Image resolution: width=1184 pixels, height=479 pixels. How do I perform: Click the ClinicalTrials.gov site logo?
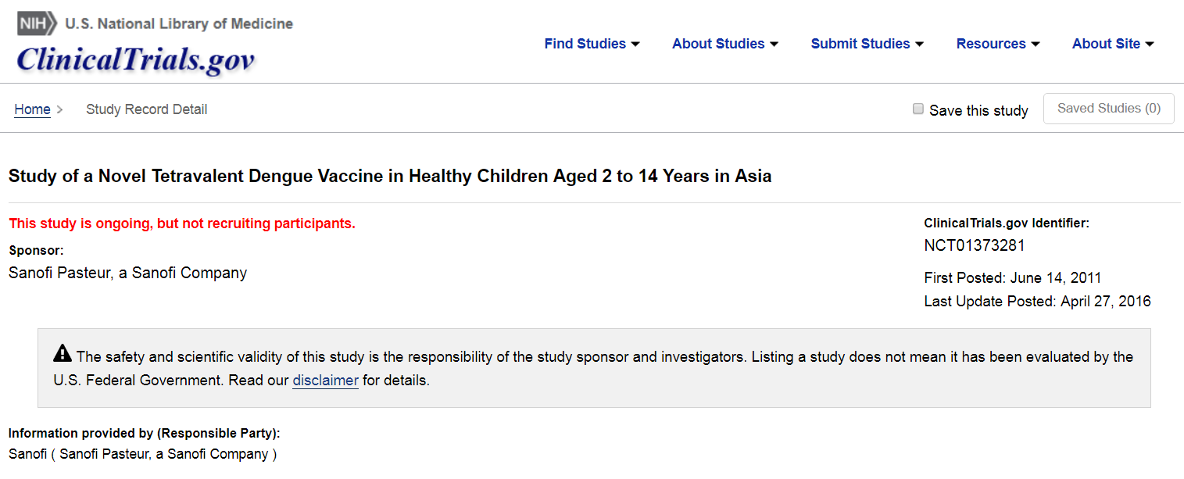[x=135, y=59]
